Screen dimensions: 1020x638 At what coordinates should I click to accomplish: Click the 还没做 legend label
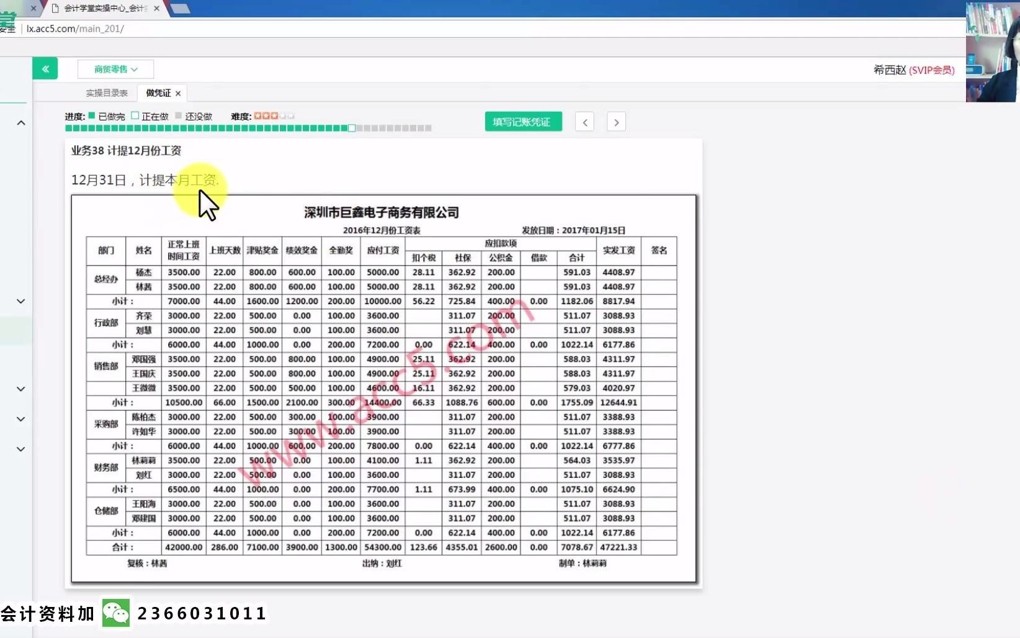point(199,116)
